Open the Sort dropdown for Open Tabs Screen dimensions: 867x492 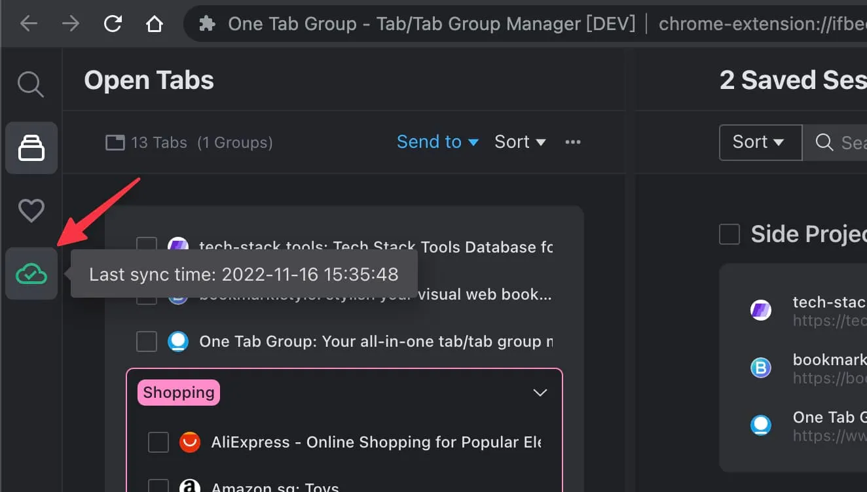pos(519,142)
